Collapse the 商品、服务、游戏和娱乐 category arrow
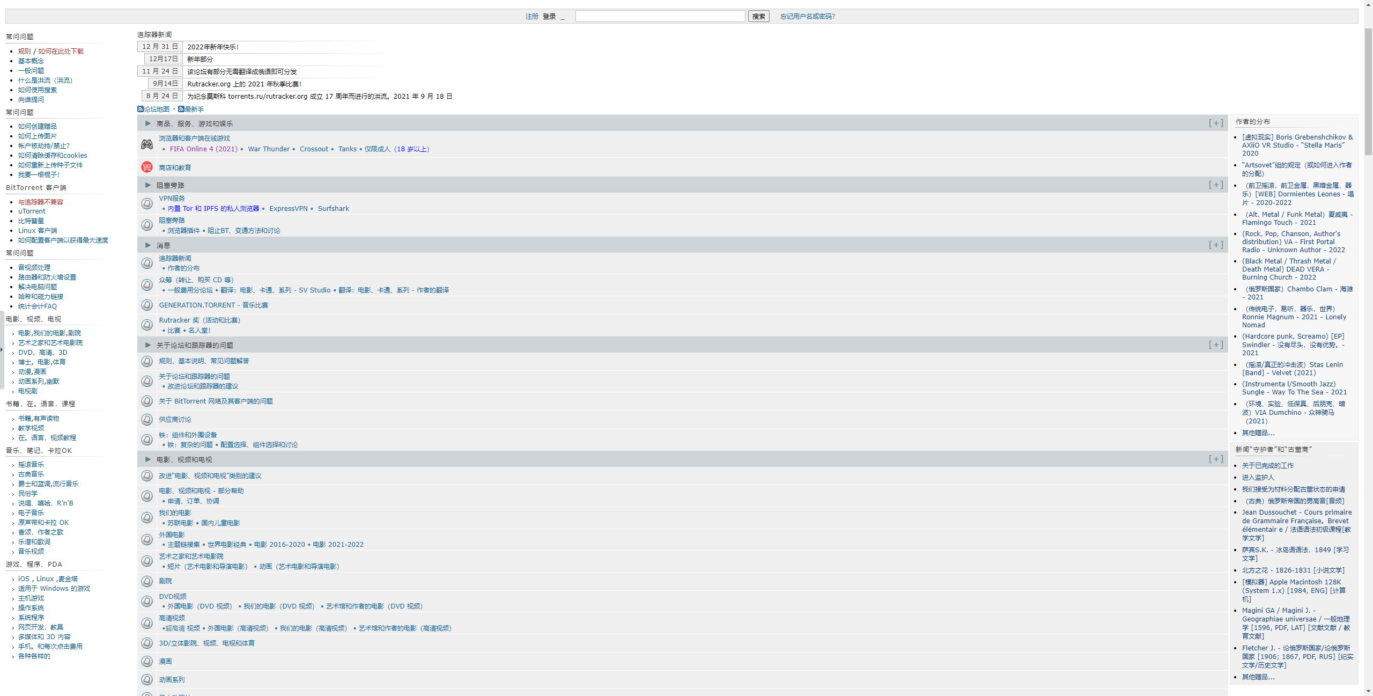The height and width of the screenshot is (696, 1373). tap(147, 123)
